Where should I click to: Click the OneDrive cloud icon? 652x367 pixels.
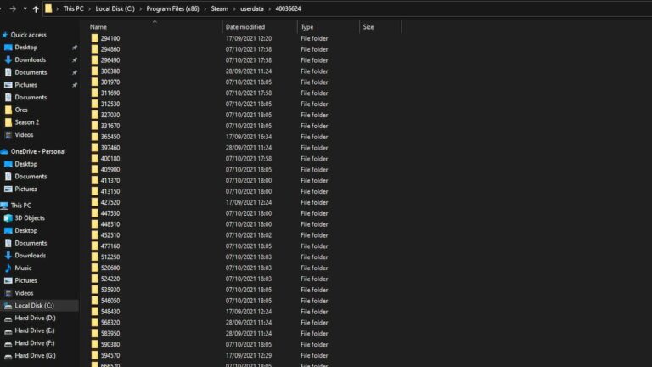tap(4, 151)
